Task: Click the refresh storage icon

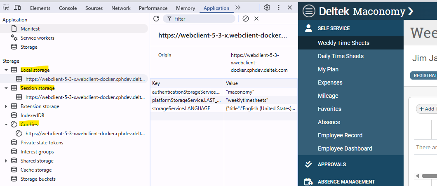Action: pyautogui.click(x=156, y=19)
